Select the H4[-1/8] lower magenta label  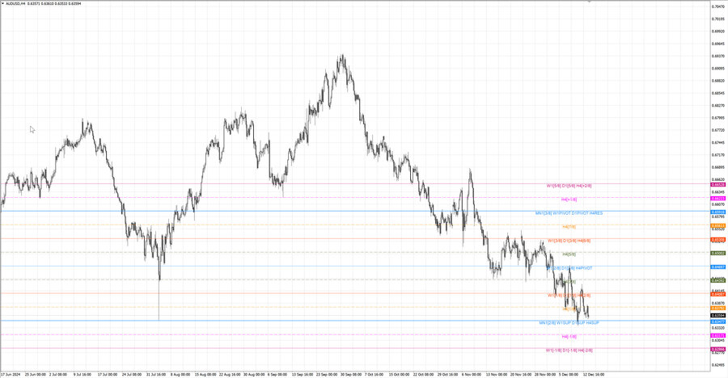pyautogui.click(x=569, y=336)
